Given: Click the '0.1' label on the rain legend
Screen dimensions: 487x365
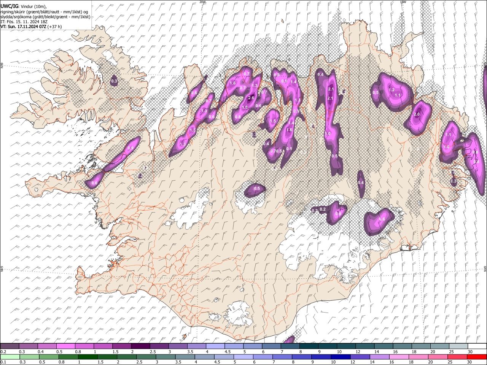Looking at the screenshot, I should (3, 362).
